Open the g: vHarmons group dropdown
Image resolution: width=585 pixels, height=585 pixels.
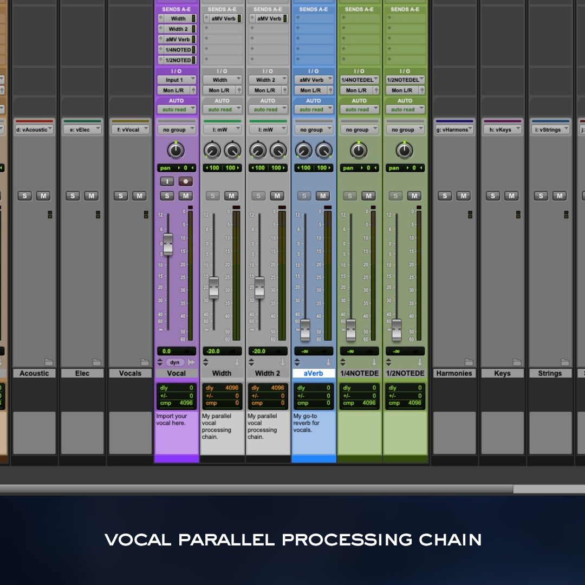click(454, 129)
